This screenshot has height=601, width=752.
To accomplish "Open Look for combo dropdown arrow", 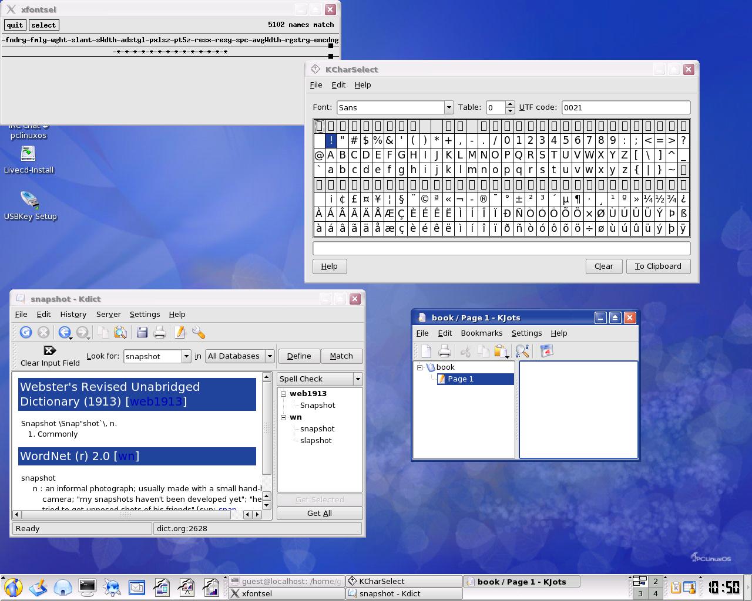I will click(x=186, y=356).
